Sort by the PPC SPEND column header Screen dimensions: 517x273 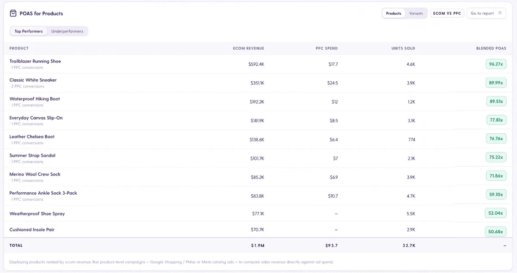click(x=327, y=48)
